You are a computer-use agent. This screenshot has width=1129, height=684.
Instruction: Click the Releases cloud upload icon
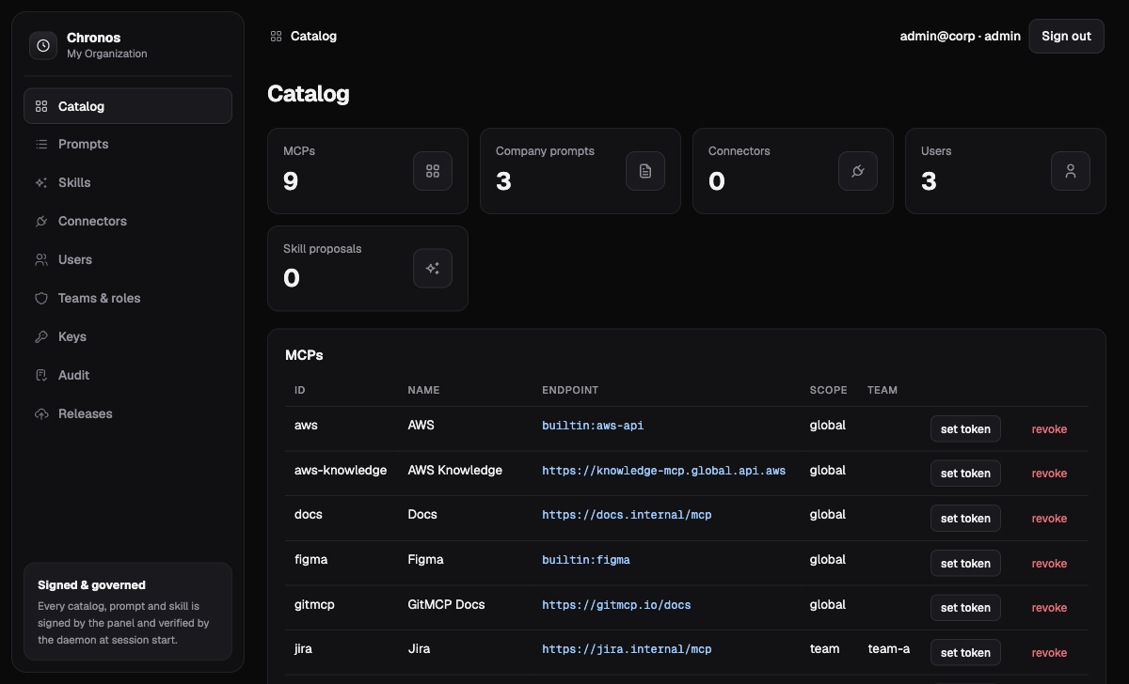[x=41, y=413]
